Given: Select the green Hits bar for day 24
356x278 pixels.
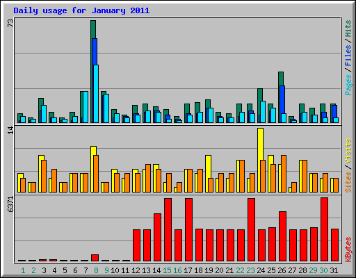Looking at the screenshot, I should click(260, 95).
